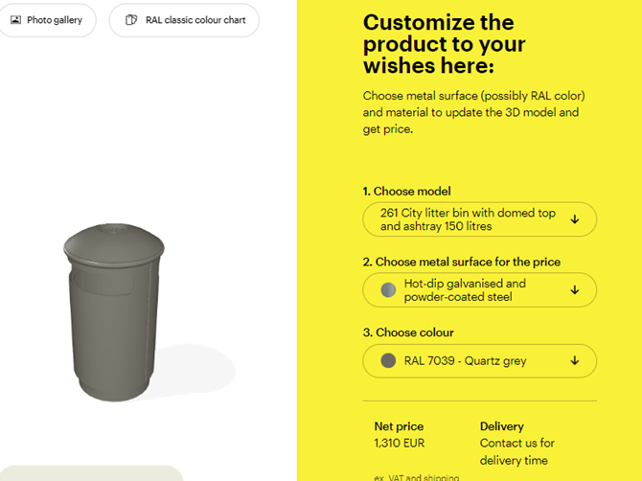The width and height of the screenshot is (642, 481).
Task: Click the Choose metal surface step label
Action: tap(462, 262)
